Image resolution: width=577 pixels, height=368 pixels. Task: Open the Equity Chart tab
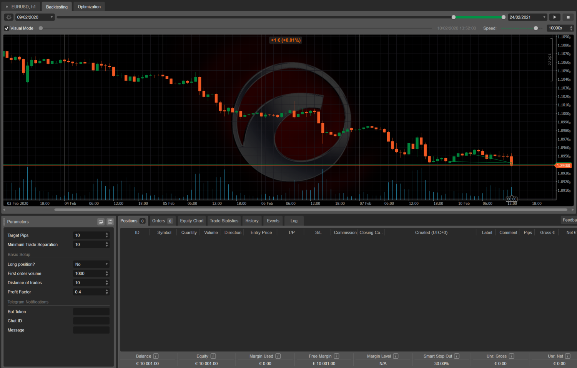(x=192, y=221)
